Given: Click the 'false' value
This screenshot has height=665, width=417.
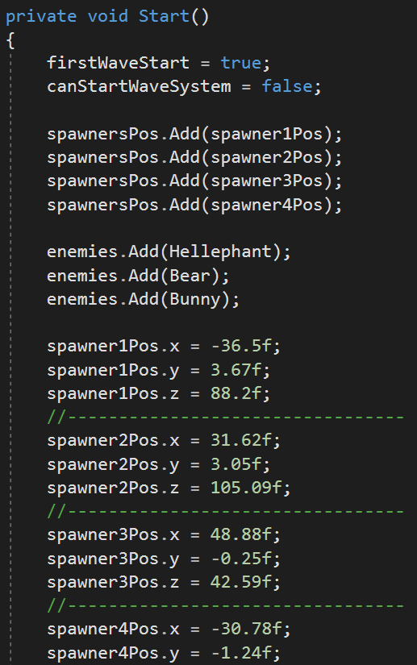Looking at the screenshot, I should [x=287, y=86].
